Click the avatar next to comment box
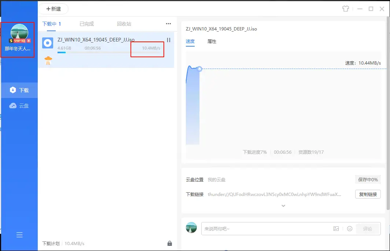The image size is (390, 251). pyautogui.click(x=191, y=228)
